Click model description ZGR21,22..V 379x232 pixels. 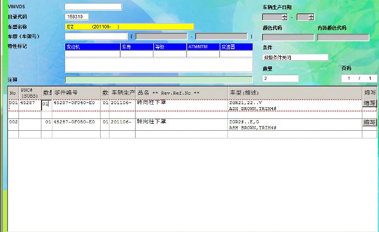coord(246,103)
